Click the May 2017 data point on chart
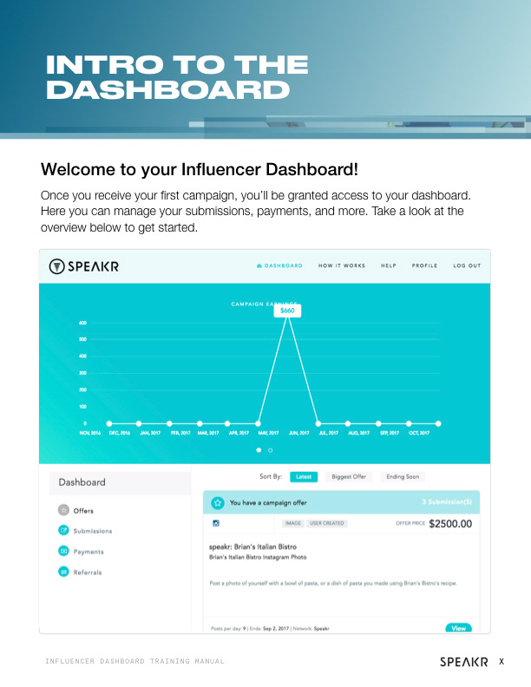This screenshot has width=531, height=687. pyautogui.click(x=258, y=423)
